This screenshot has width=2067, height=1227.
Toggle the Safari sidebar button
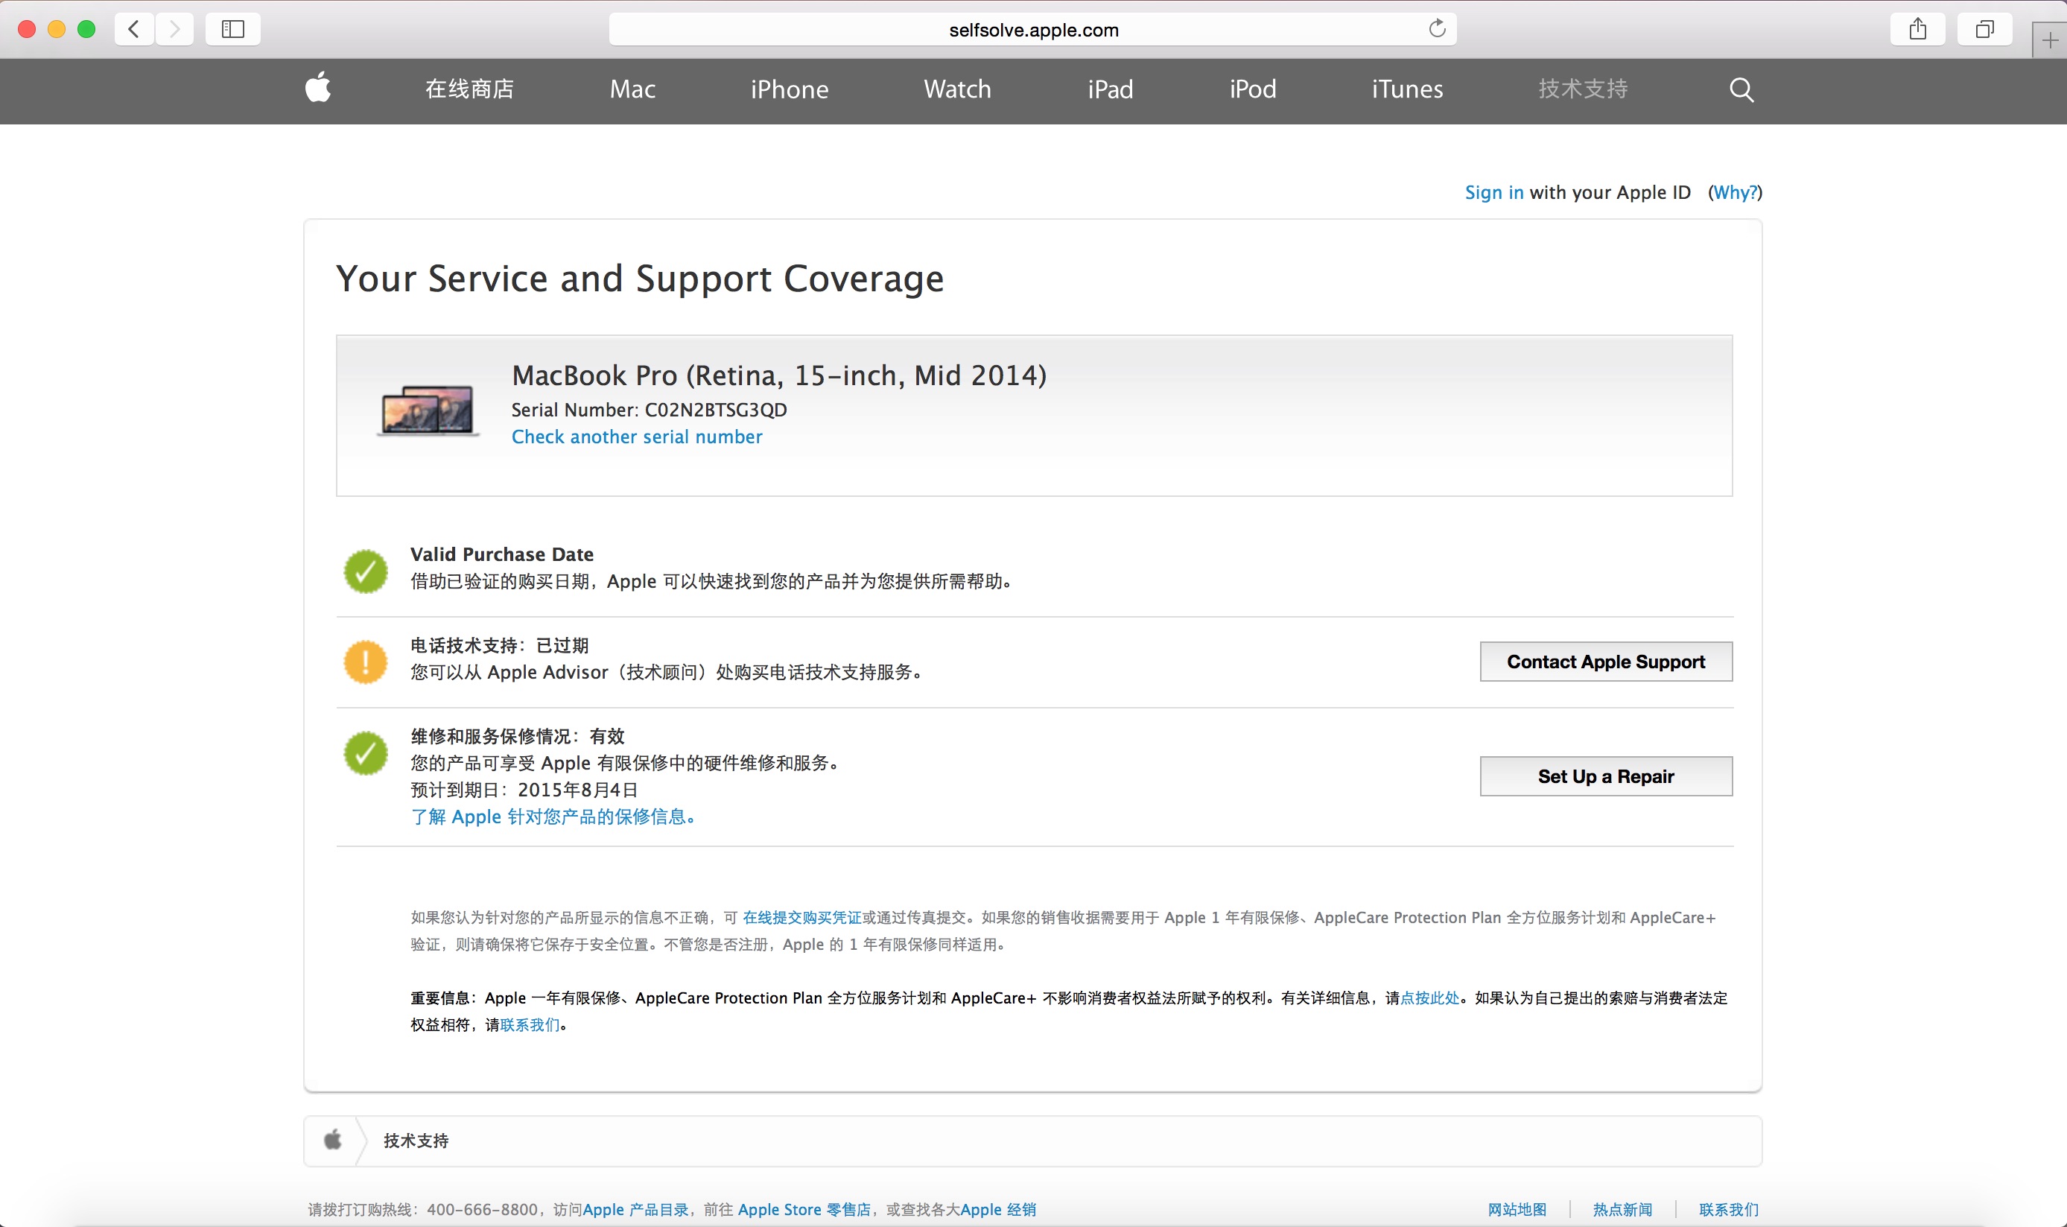tap(233, 30)
